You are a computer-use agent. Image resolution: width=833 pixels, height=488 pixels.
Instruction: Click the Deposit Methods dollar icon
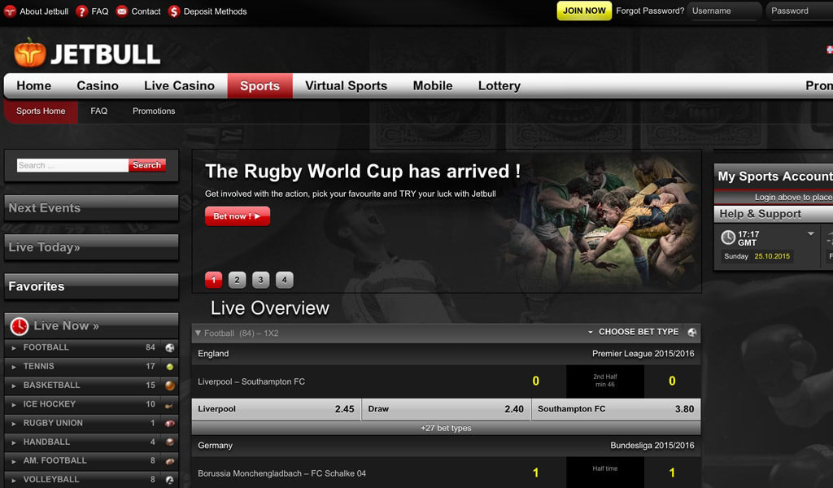point(174,11)
